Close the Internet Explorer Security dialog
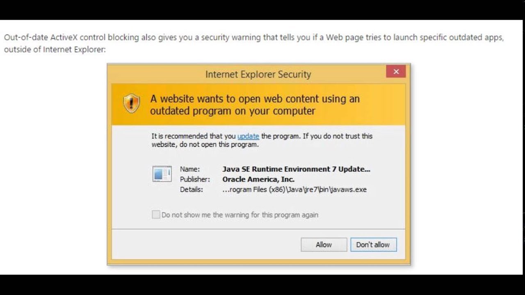 click(x=396, y=72)
